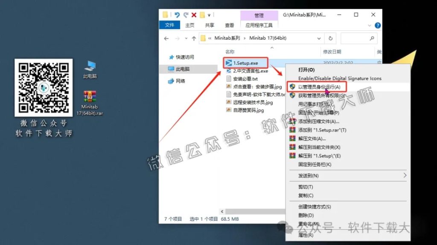Choose 删除(D) from context menu
Viewport: 437px width, 245px height.
tap(306, 216)
